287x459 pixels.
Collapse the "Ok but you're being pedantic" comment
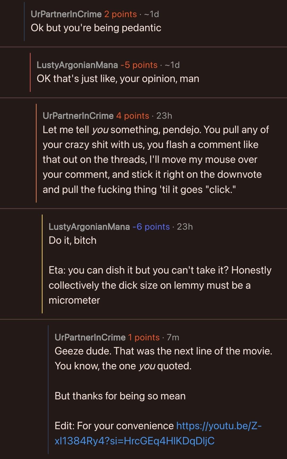pos(96,28)
